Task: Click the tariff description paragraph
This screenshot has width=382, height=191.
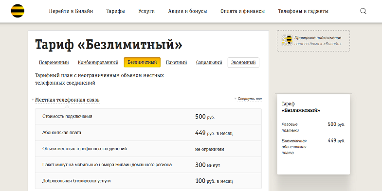Action: [99, 79]
